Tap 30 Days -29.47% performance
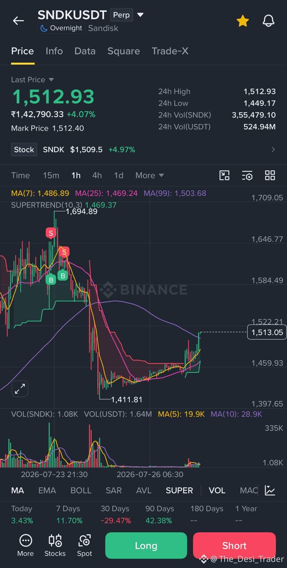Screen dimensions: 287x568 coord(115,515)
